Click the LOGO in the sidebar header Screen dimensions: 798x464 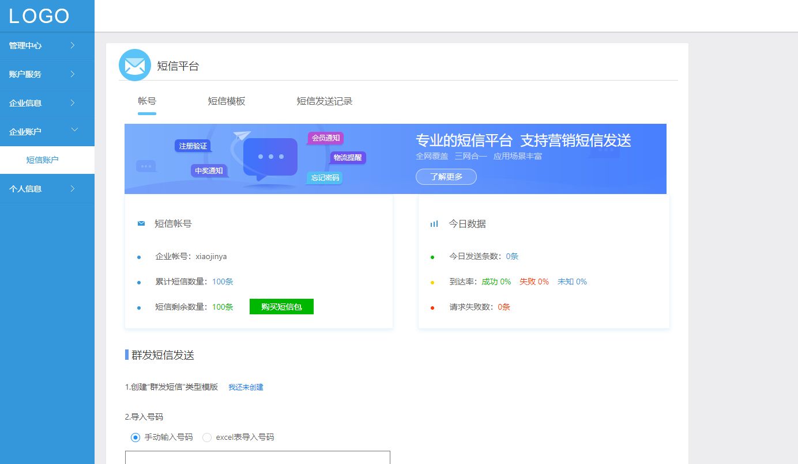click(x=39, y=16)
